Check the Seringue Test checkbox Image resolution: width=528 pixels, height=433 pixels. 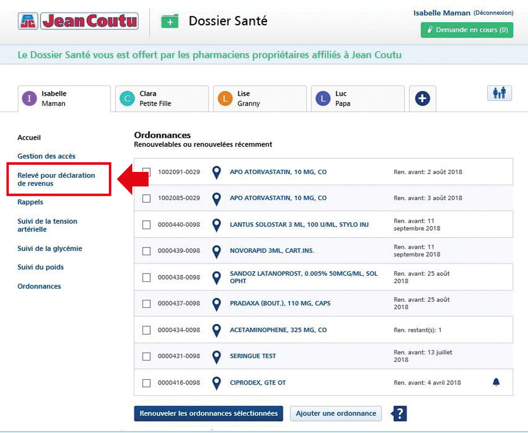(x=146, y=356)
